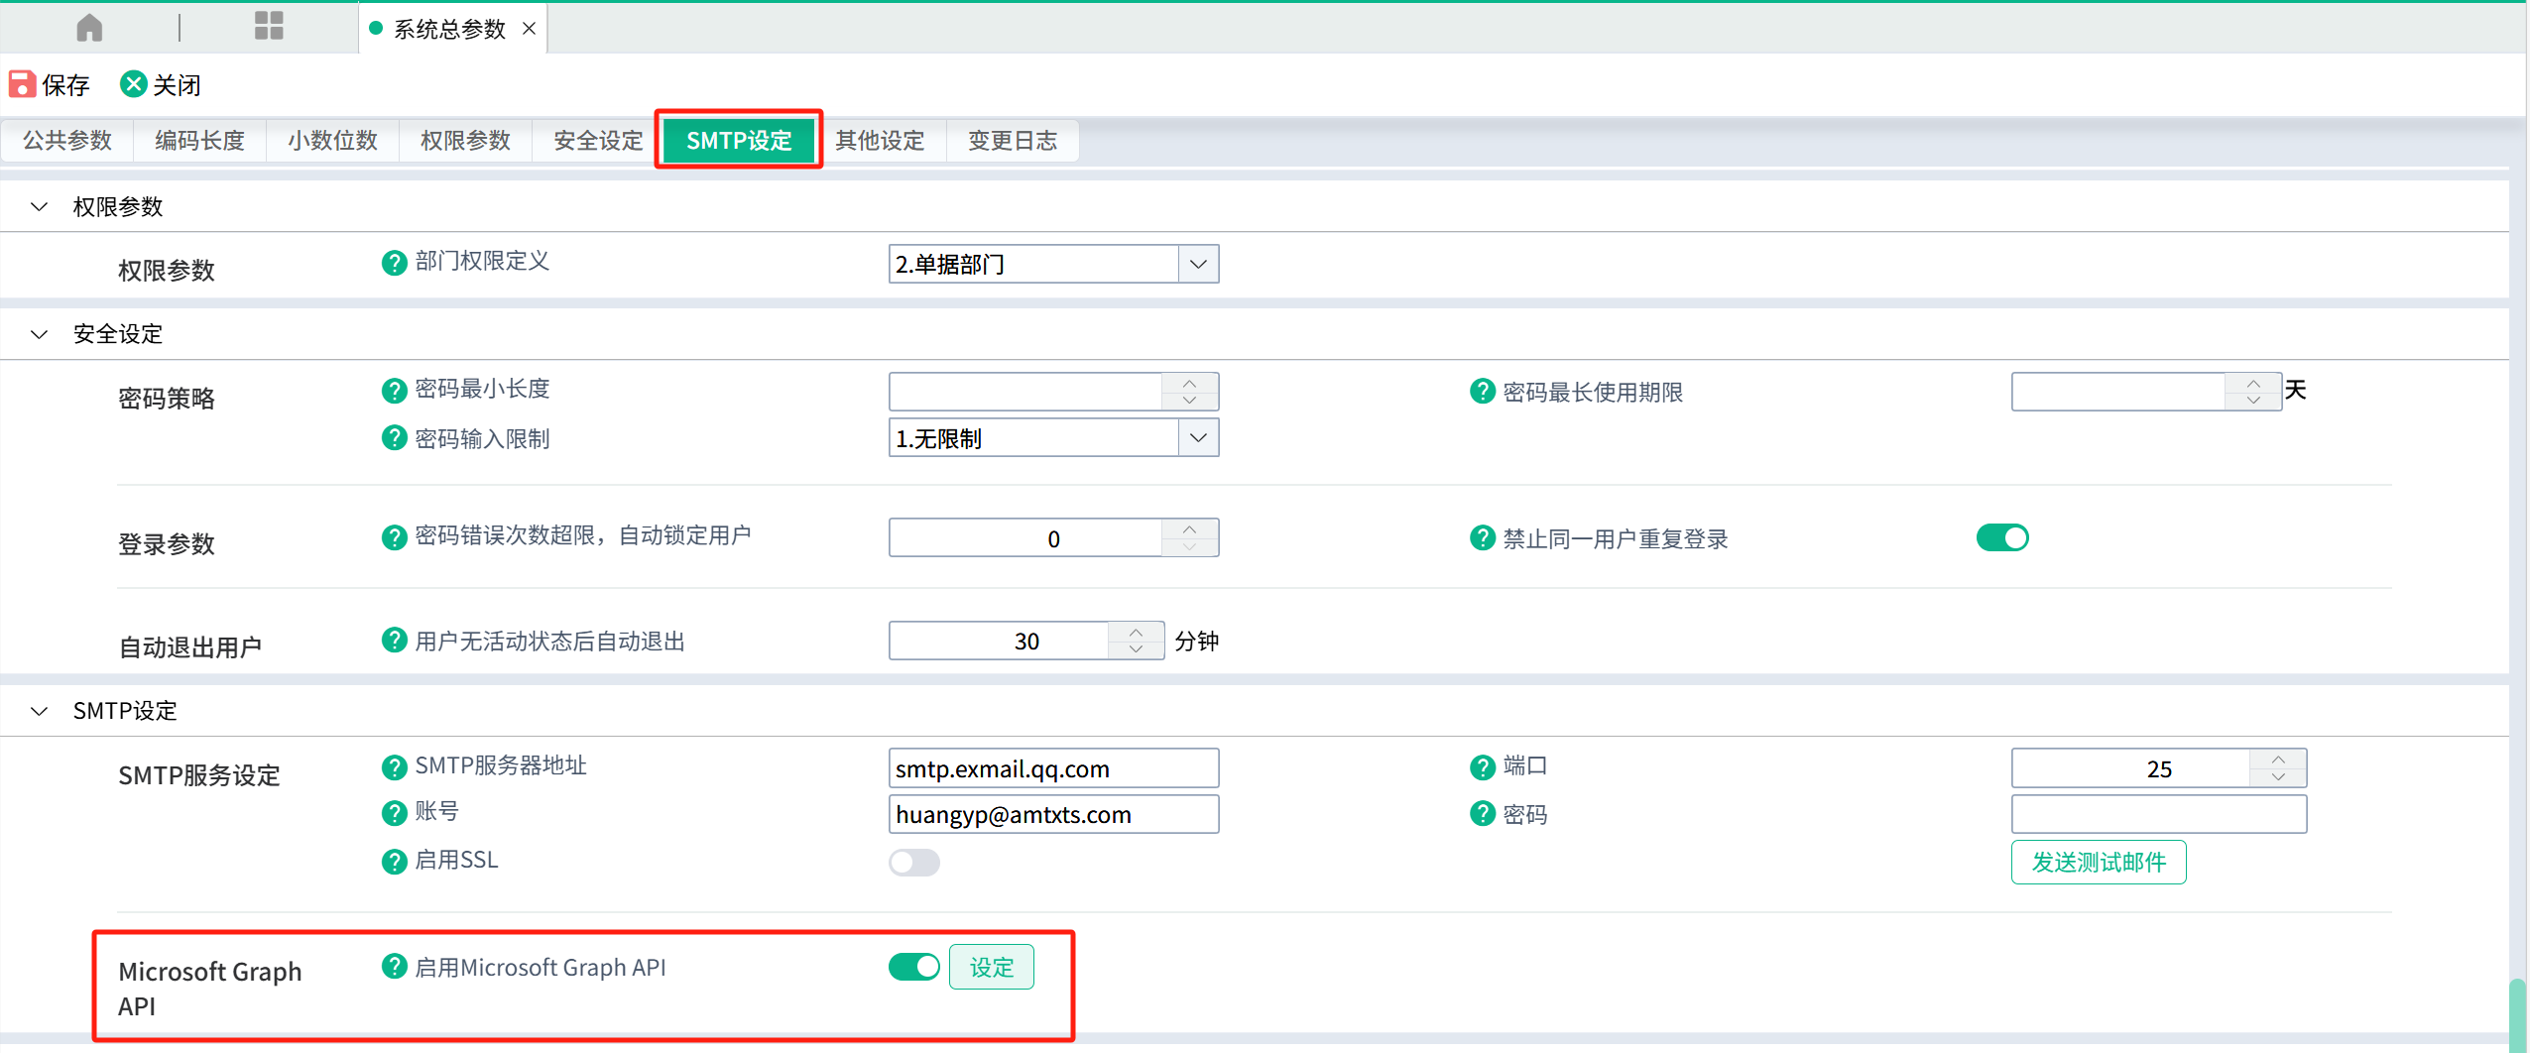
Task: Open the 部门权限定义 dropdown
Action: click(1198, 265)
